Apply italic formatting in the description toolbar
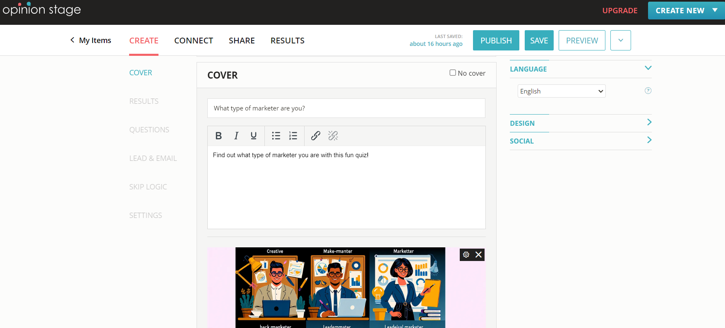The height and width of the screenshot is (328, 725). tap(236, 136)
